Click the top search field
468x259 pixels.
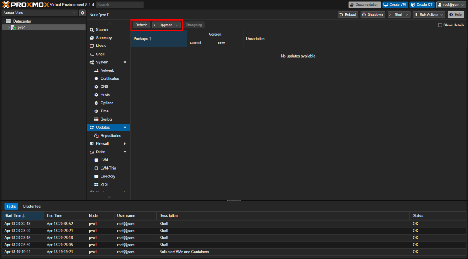119,5
